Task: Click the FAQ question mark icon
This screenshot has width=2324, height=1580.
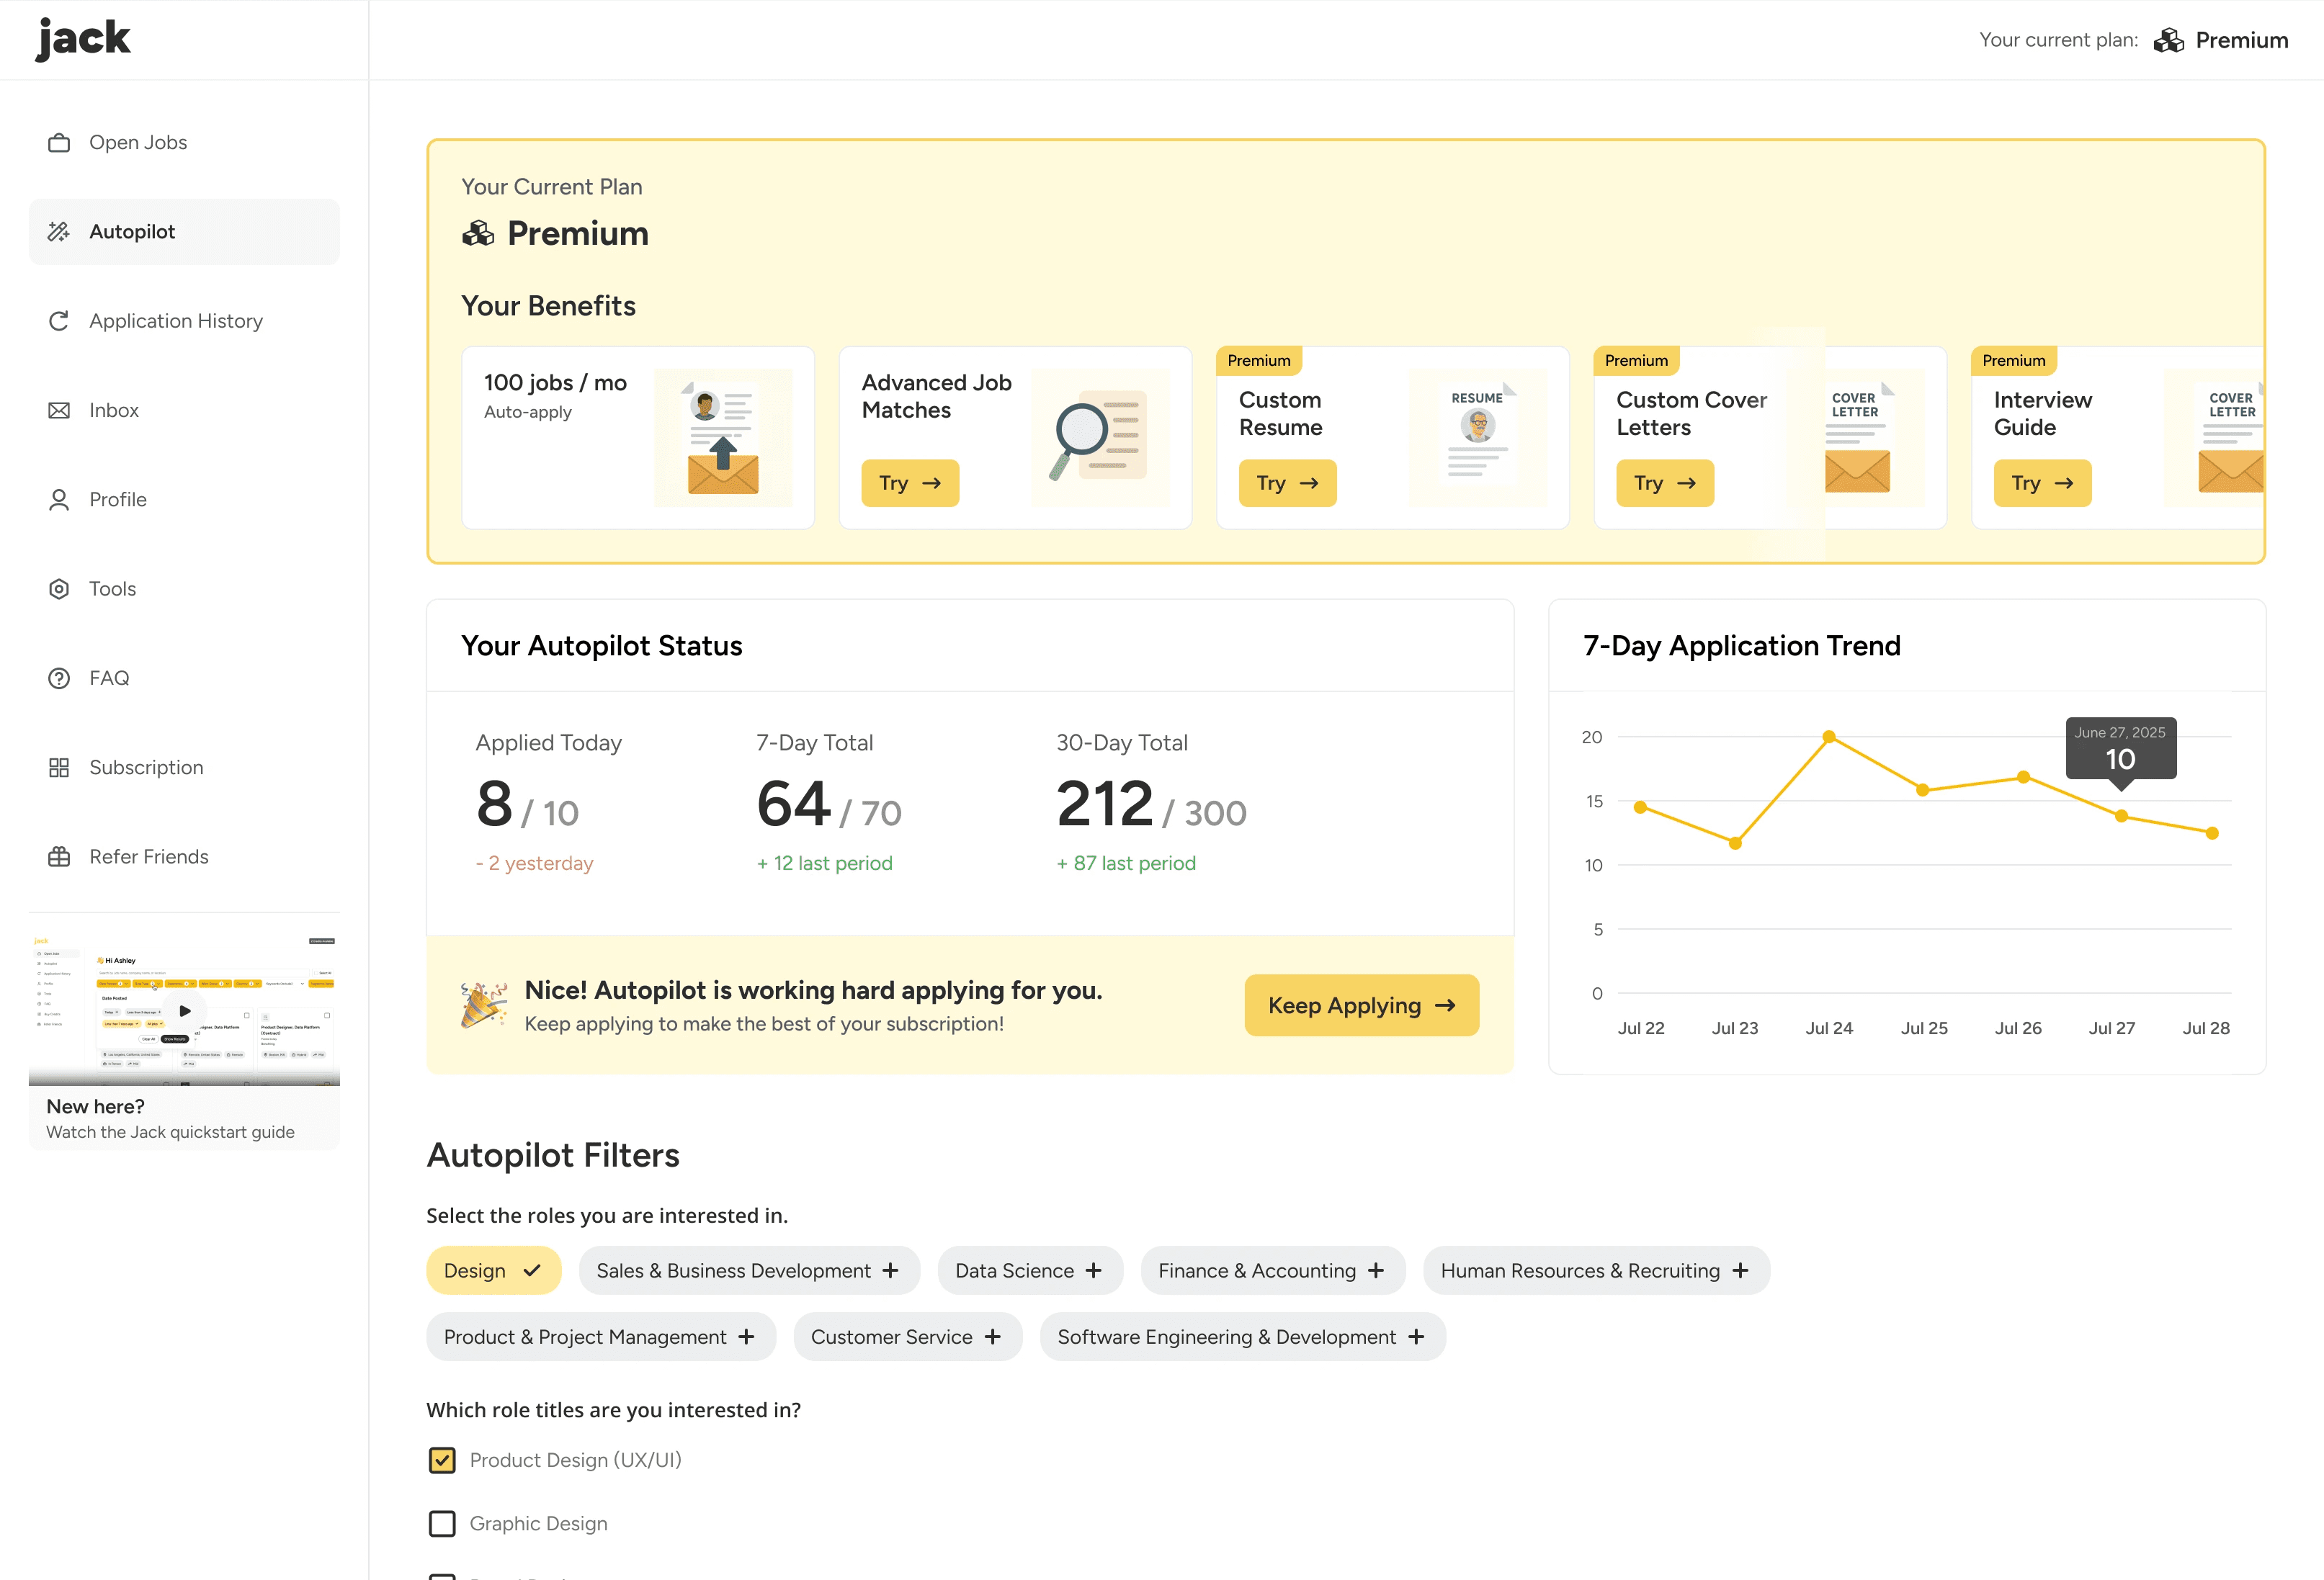Action: tap(59, 678)
